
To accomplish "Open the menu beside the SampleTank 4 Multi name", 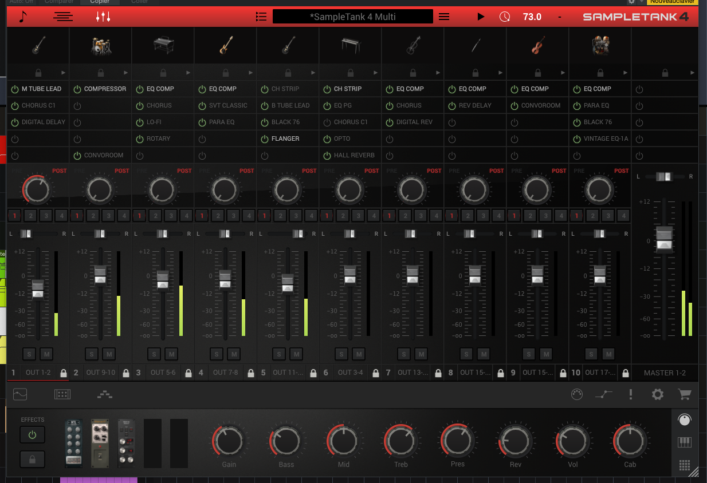I will [x=444, y=16].
